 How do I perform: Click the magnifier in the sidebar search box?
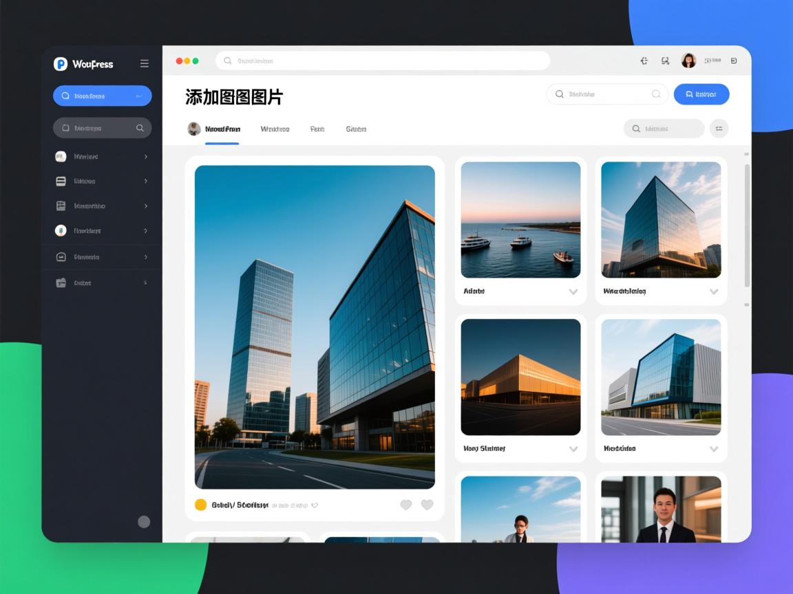(140, 128)
